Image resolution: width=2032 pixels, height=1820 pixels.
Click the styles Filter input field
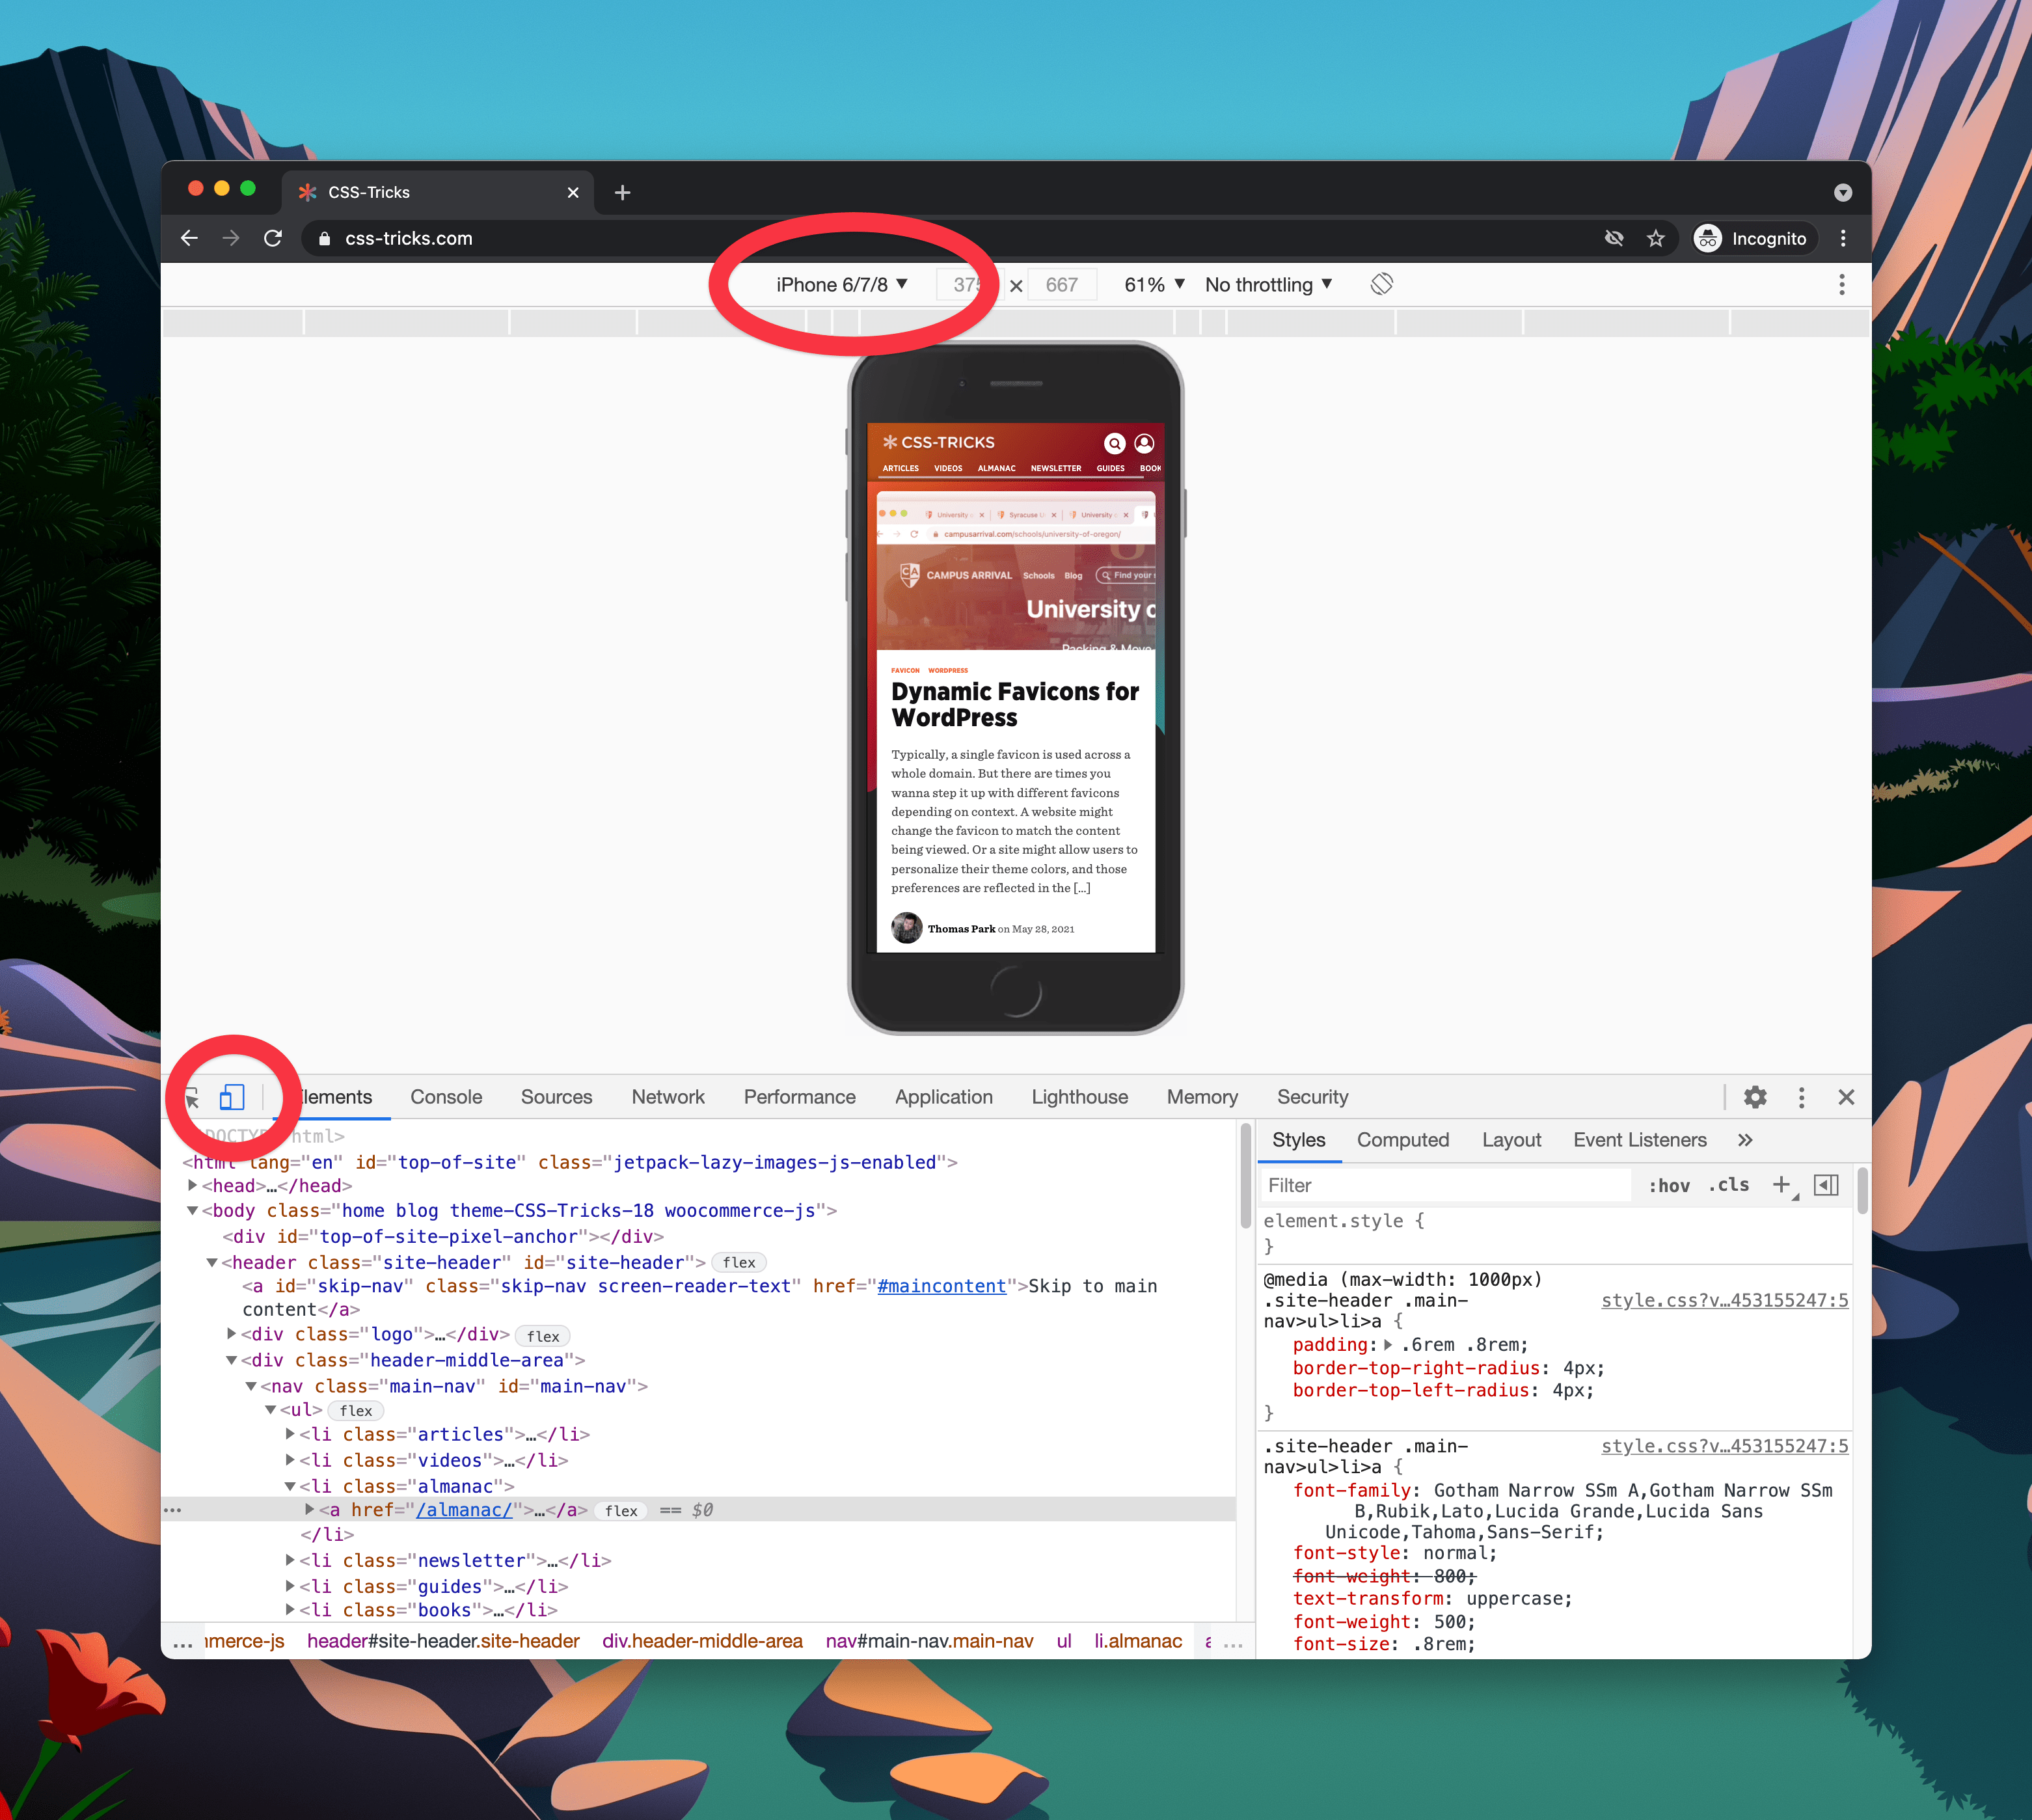[1440, 1185]
